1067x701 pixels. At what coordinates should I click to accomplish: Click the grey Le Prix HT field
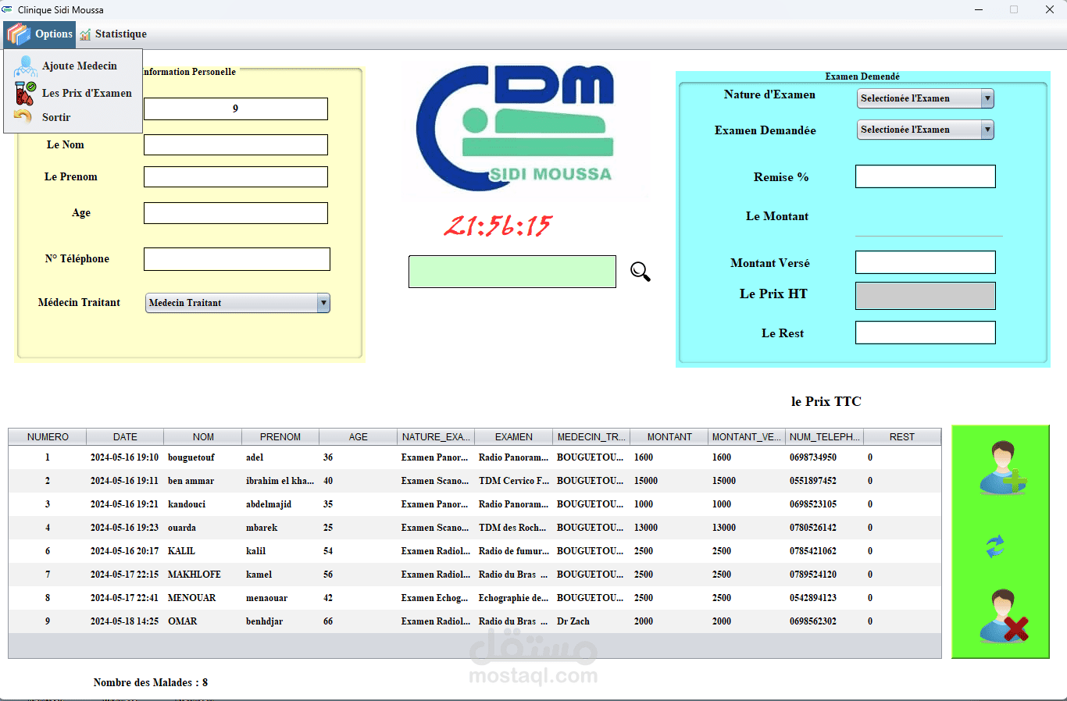(926, 296)
